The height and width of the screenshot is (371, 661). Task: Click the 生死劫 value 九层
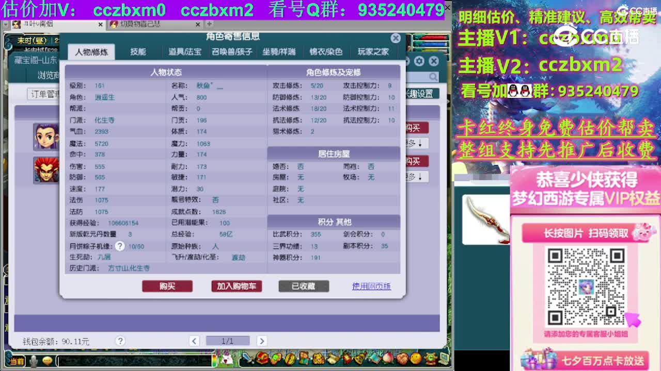point(104,257)
